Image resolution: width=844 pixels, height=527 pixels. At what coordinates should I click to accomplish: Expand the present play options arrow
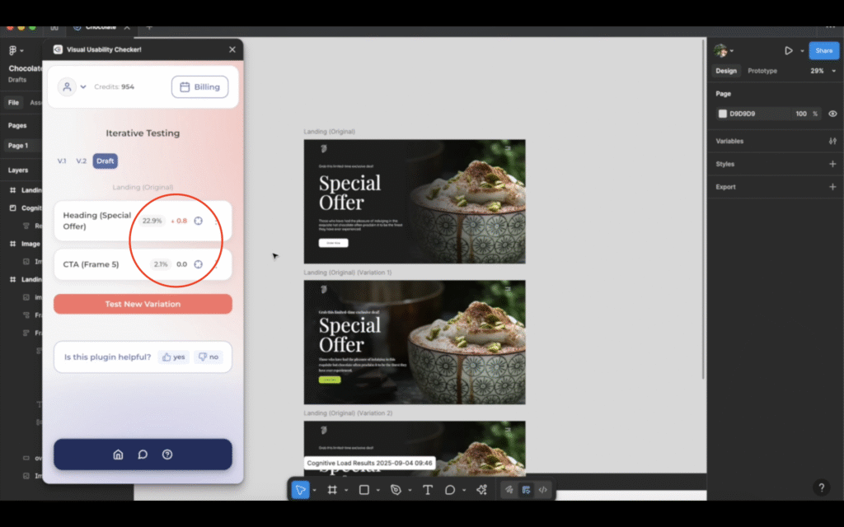pos(802,51)
